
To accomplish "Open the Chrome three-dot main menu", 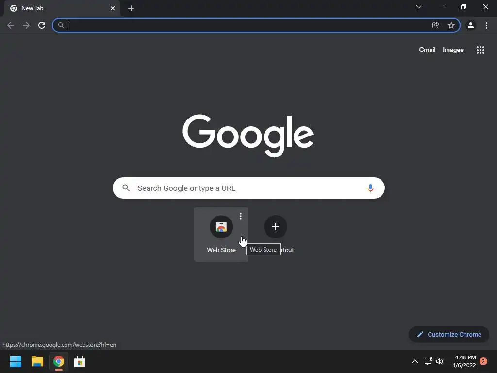I will (x=486, y=25).
